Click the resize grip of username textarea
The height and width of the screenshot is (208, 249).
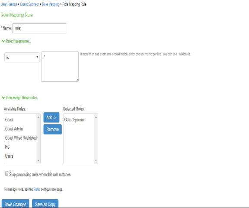point(77,80)
